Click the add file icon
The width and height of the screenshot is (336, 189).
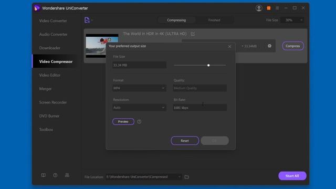87,20
